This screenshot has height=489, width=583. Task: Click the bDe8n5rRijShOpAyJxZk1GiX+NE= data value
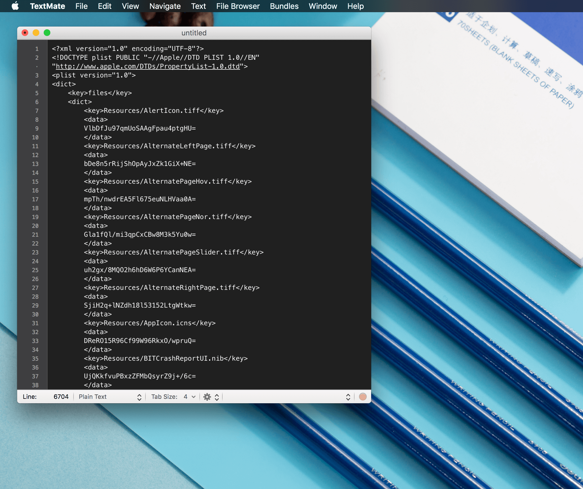[x=140, y=164]
